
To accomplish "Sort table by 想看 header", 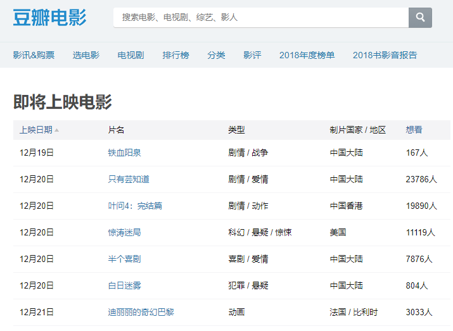I will point(414,130).
